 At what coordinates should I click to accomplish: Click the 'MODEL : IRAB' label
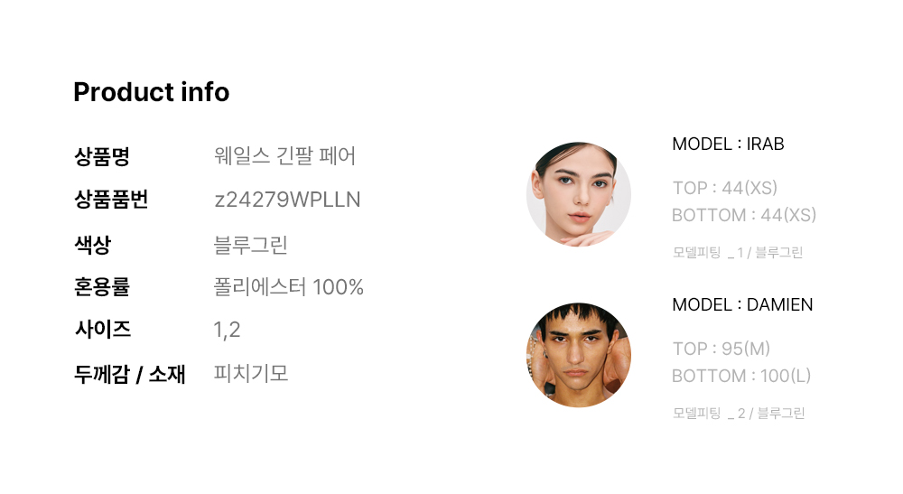click(x=728, y=144)
